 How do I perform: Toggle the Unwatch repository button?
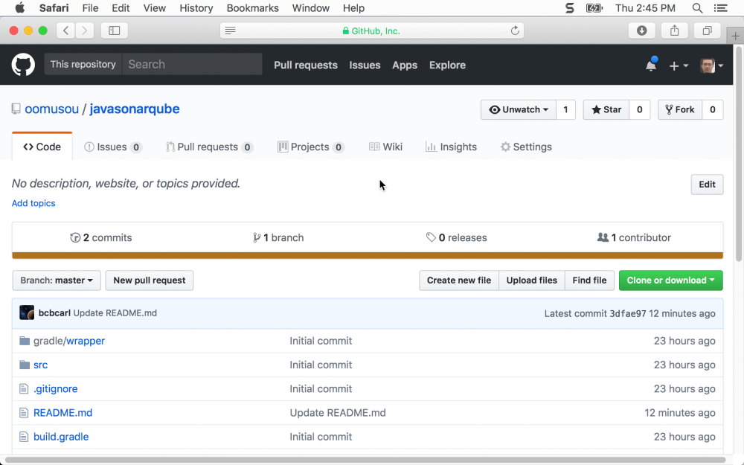tap(519, 109)
